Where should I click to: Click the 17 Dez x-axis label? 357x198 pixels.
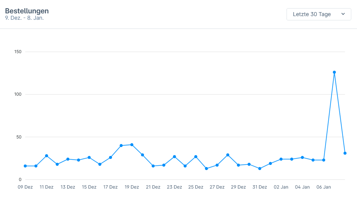110,187
